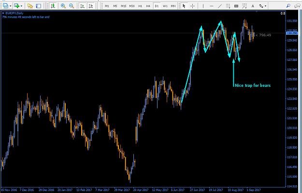Open the New Chart dropdown arrow
The width and height of the screenshot is (302, 193).
pos(11,6)
